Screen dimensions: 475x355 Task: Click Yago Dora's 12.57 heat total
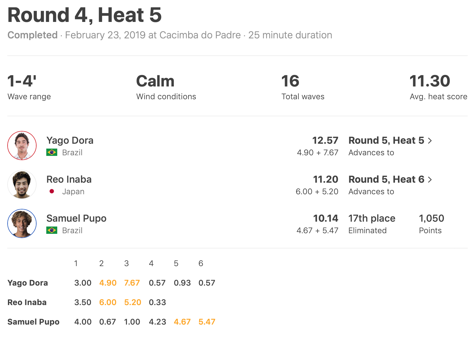tap(325, 140)
